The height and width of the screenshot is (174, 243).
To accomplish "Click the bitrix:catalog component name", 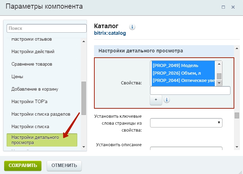I will pos(110,33).
